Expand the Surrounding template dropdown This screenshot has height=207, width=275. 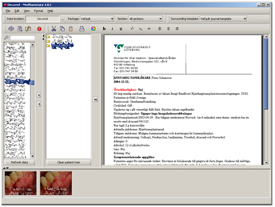tap(223, 19)
